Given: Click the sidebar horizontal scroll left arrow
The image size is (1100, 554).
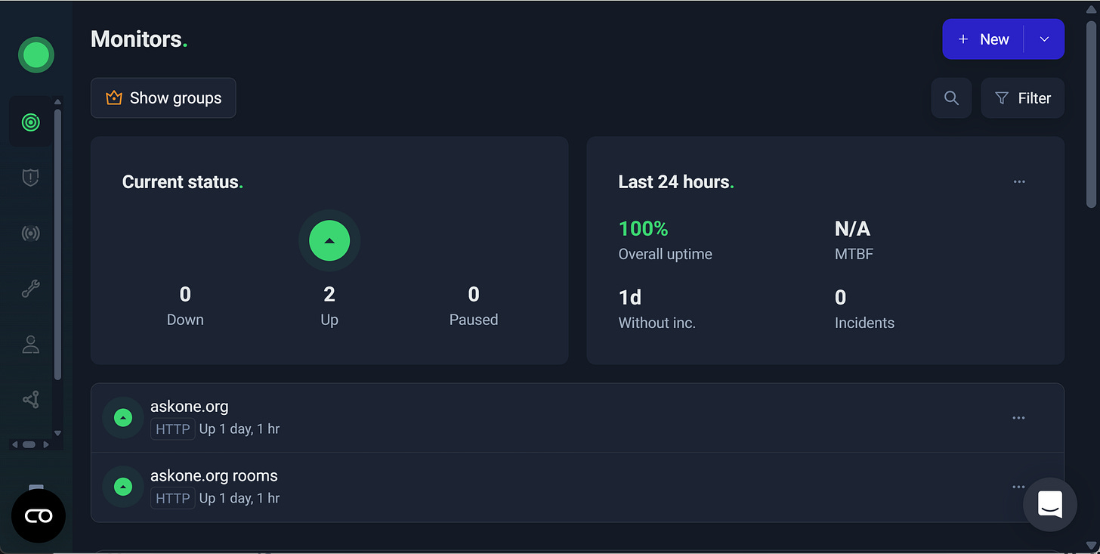Looking at the screenshot, I should tap(14, 445).
